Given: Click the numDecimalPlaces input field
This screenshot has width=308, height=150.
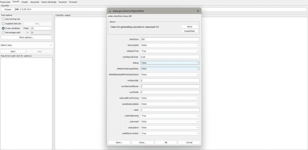Looking at the screenshot, I should pyautogui.click(x=170, y=86).
